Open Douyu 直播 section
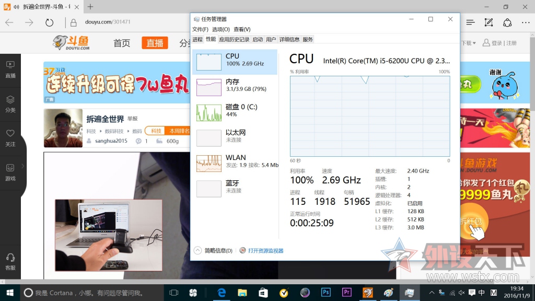 (155, 43)
